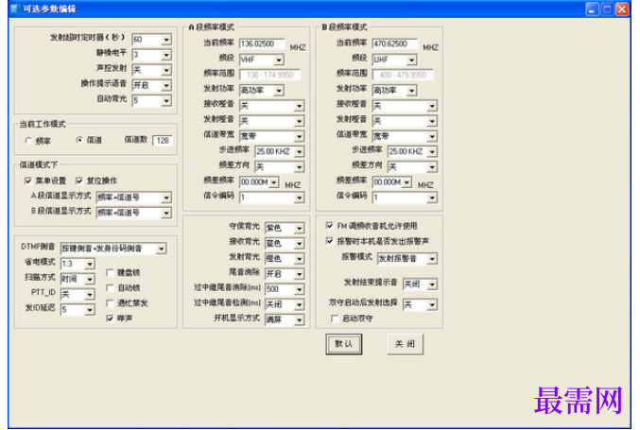Open 报警模式 dropdown

[x=407, y=259]
